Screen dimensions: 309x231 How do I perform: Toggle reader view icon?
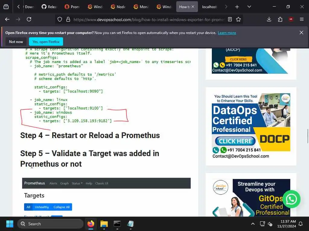230,19
